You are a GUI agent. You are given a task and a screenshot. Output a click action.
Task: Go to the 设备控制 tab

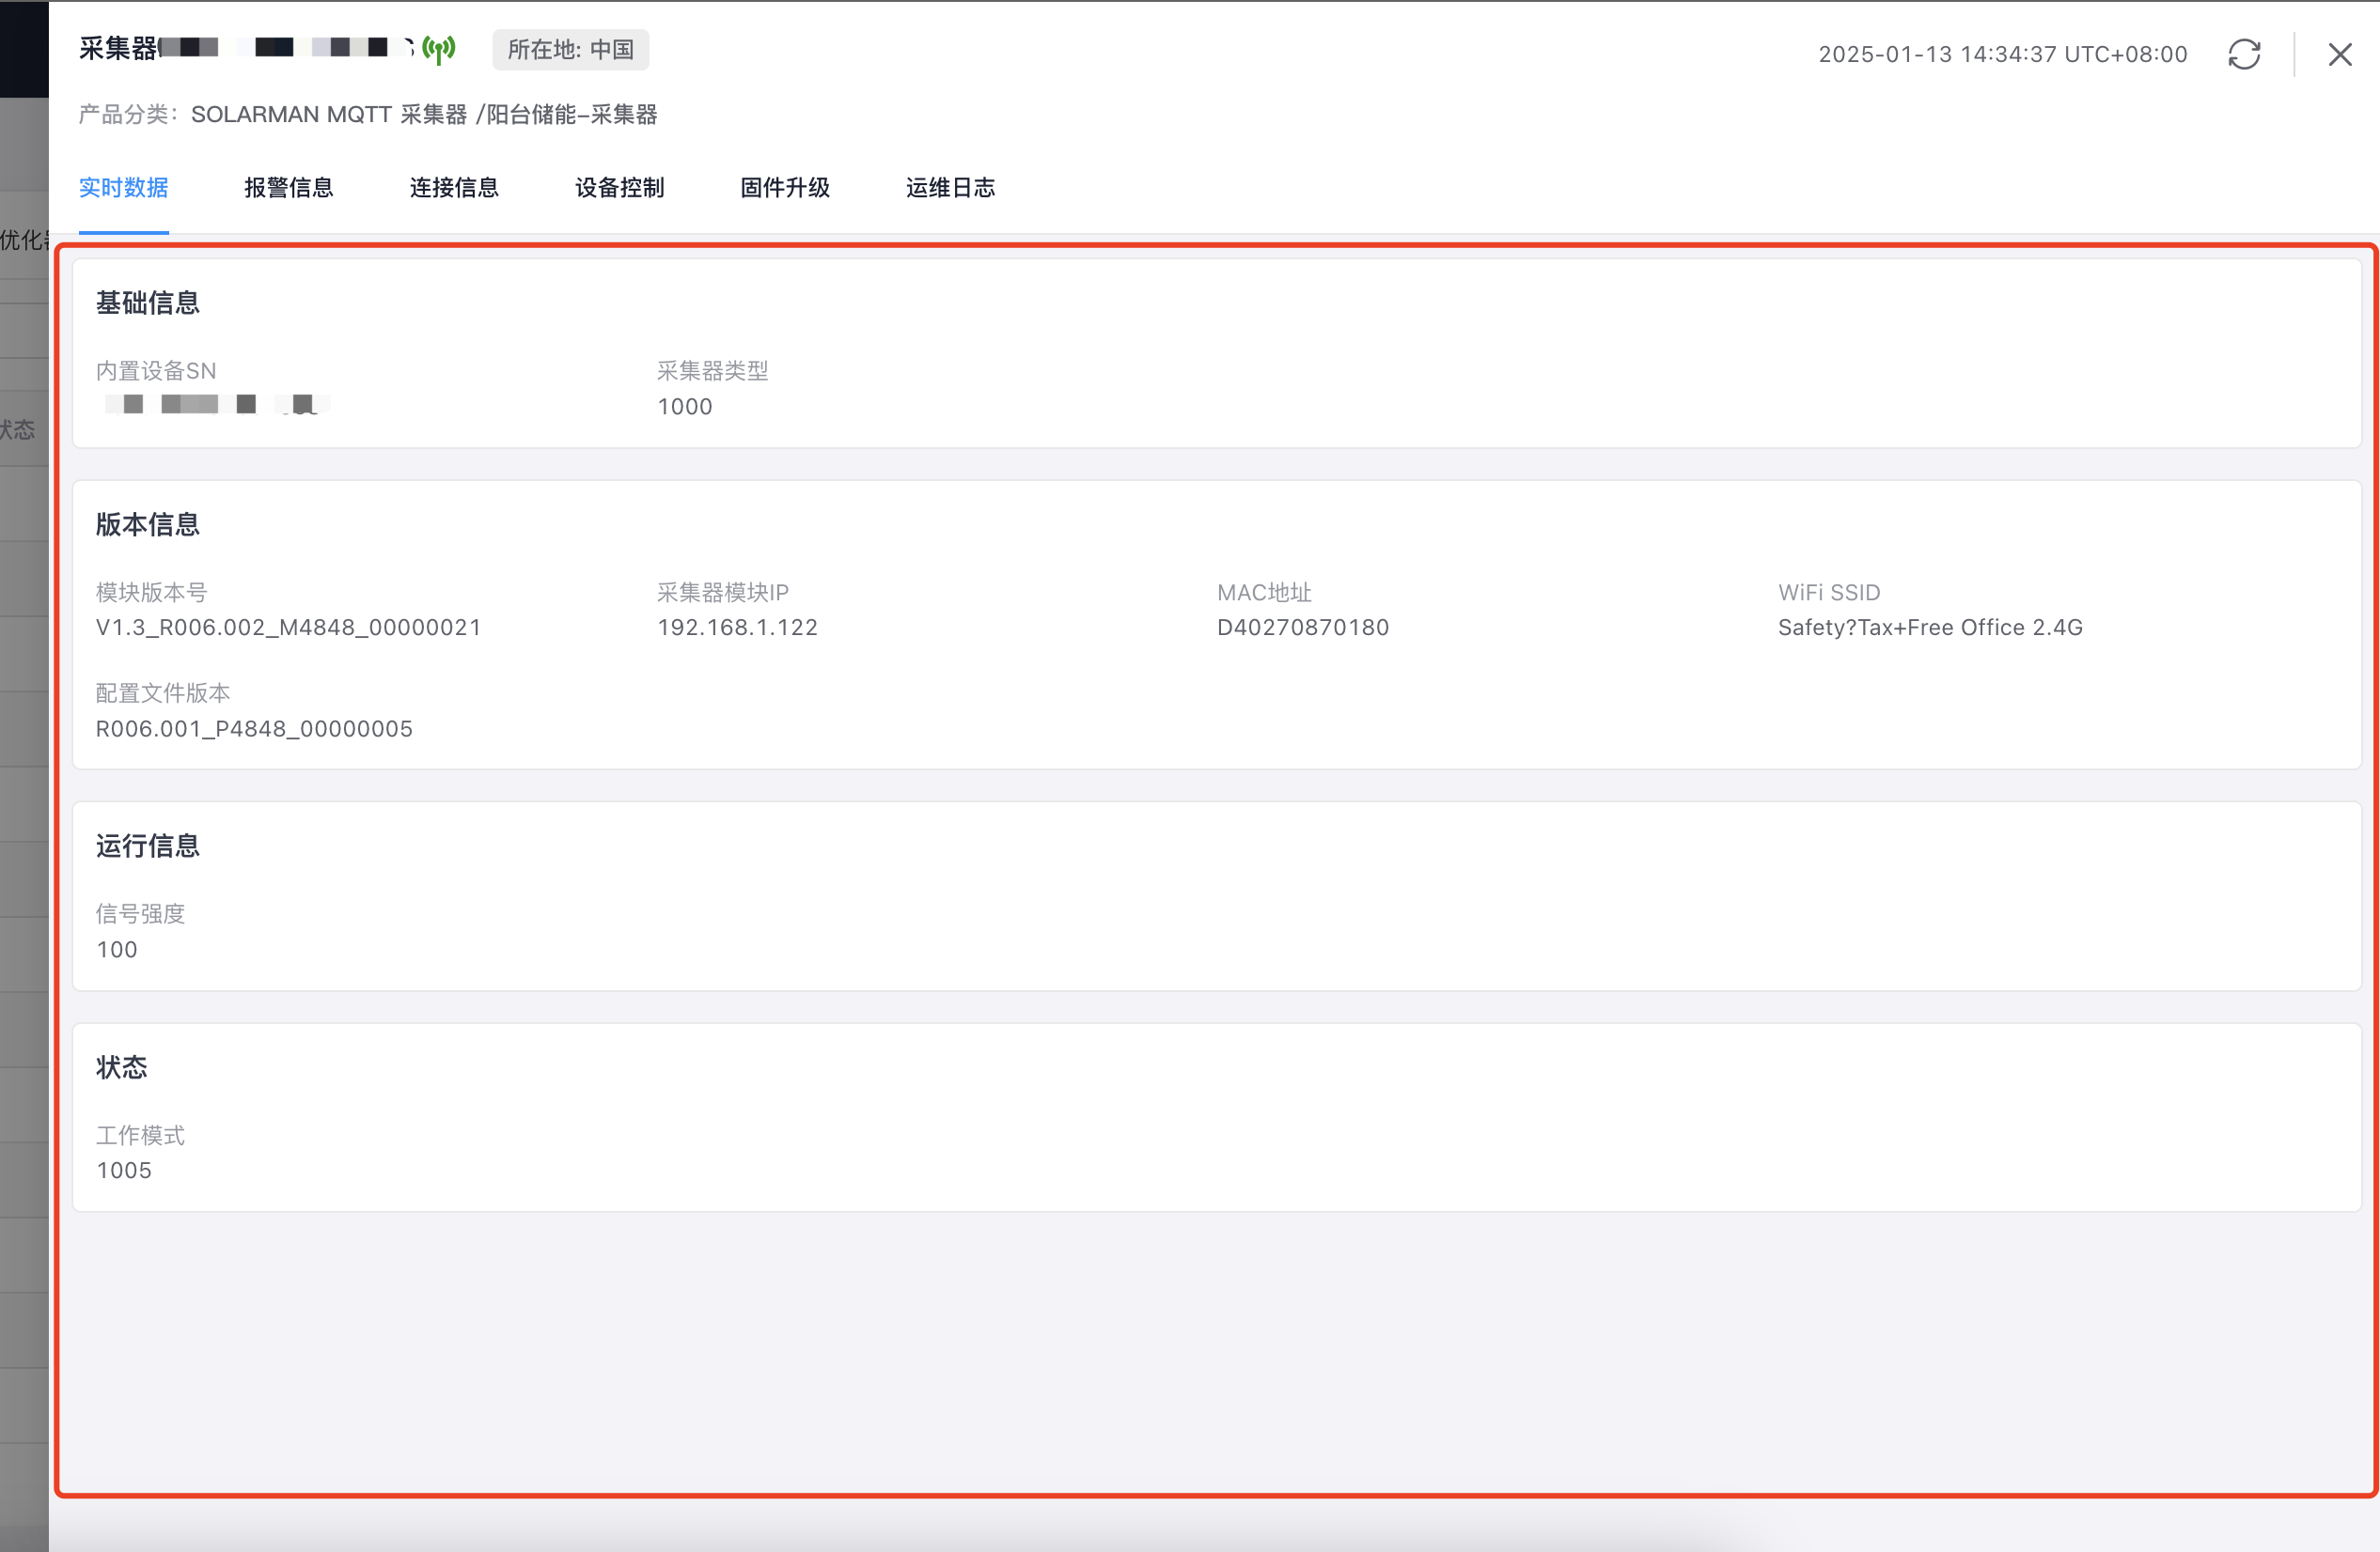click(619, 188)
